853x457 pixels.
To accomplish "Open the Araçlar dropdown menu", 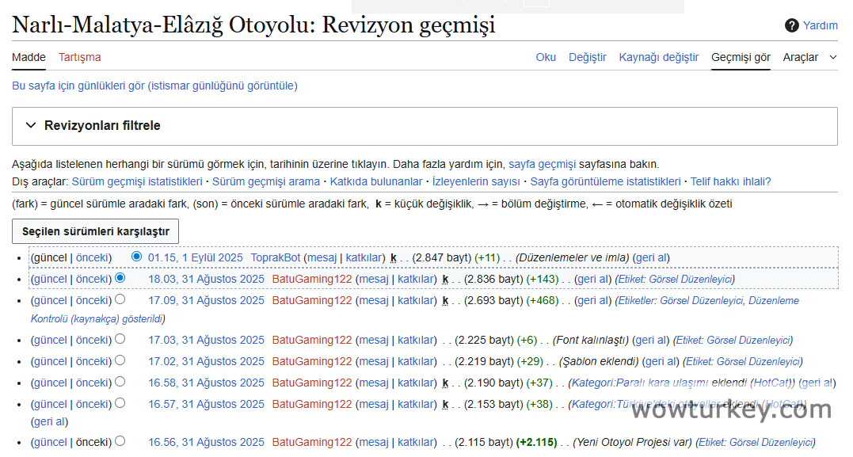I will [x=809, y=57].
